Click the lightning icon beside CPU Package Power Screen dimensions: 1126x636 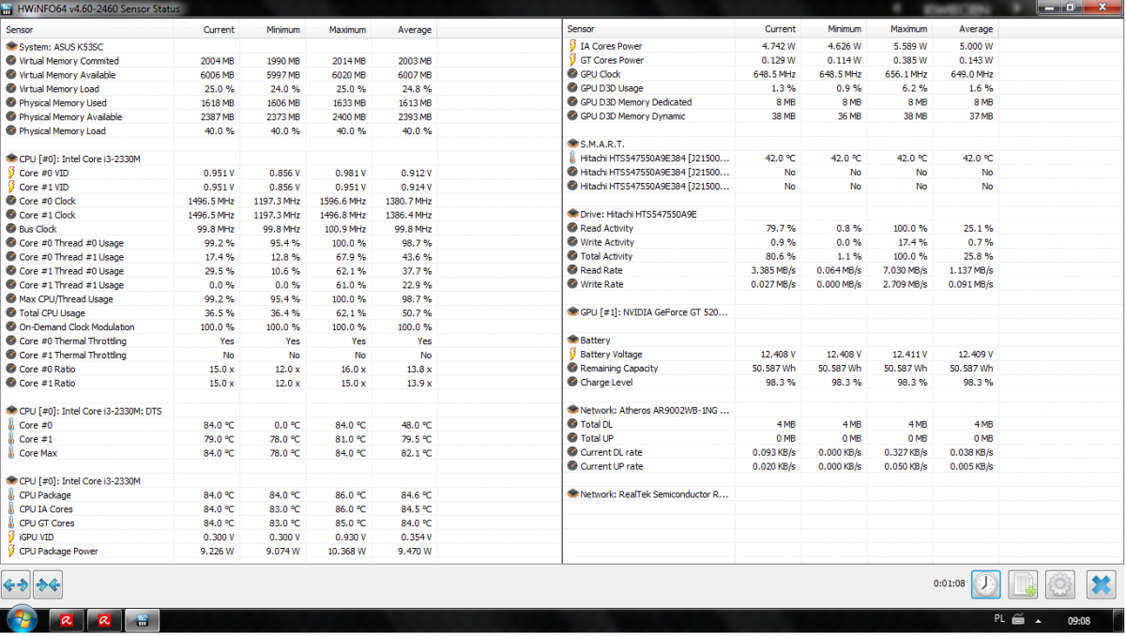[11, 552]
